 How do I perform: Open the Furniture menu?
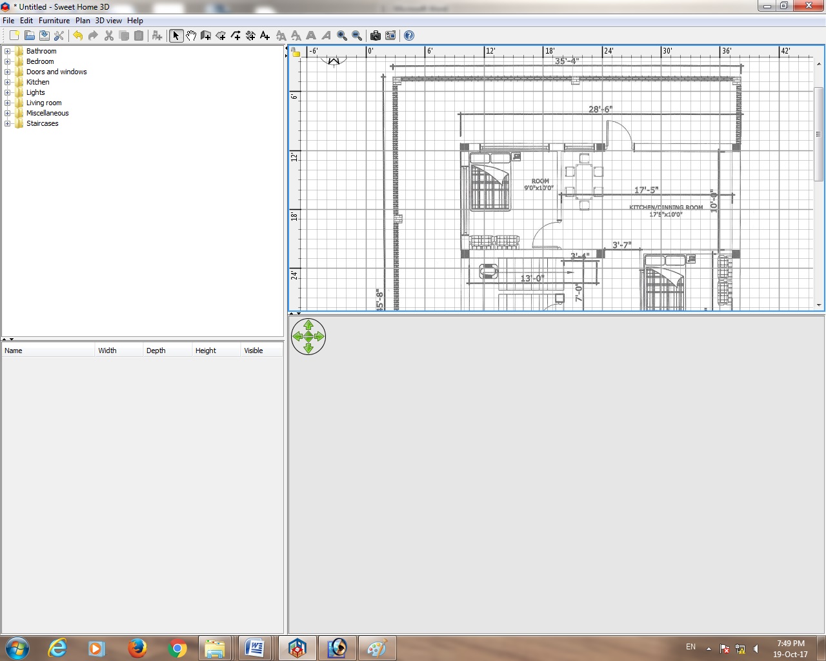click(x=54, y=21)
